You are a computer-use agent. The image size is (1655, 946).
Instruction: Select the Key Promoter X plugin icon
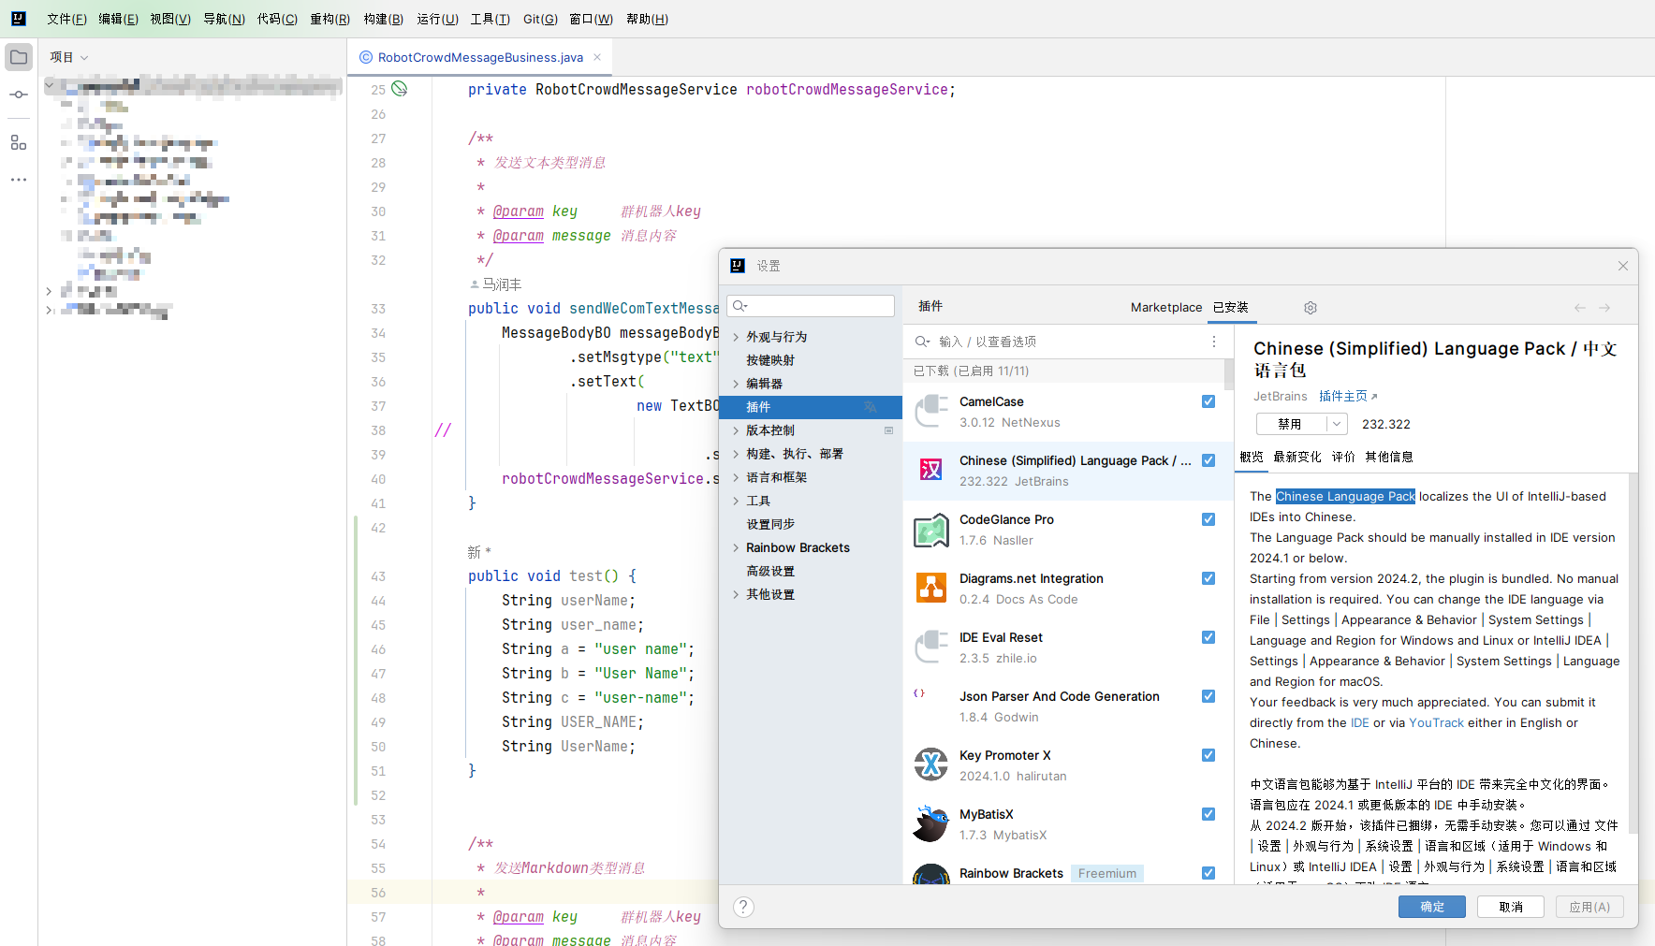point(931,765)
